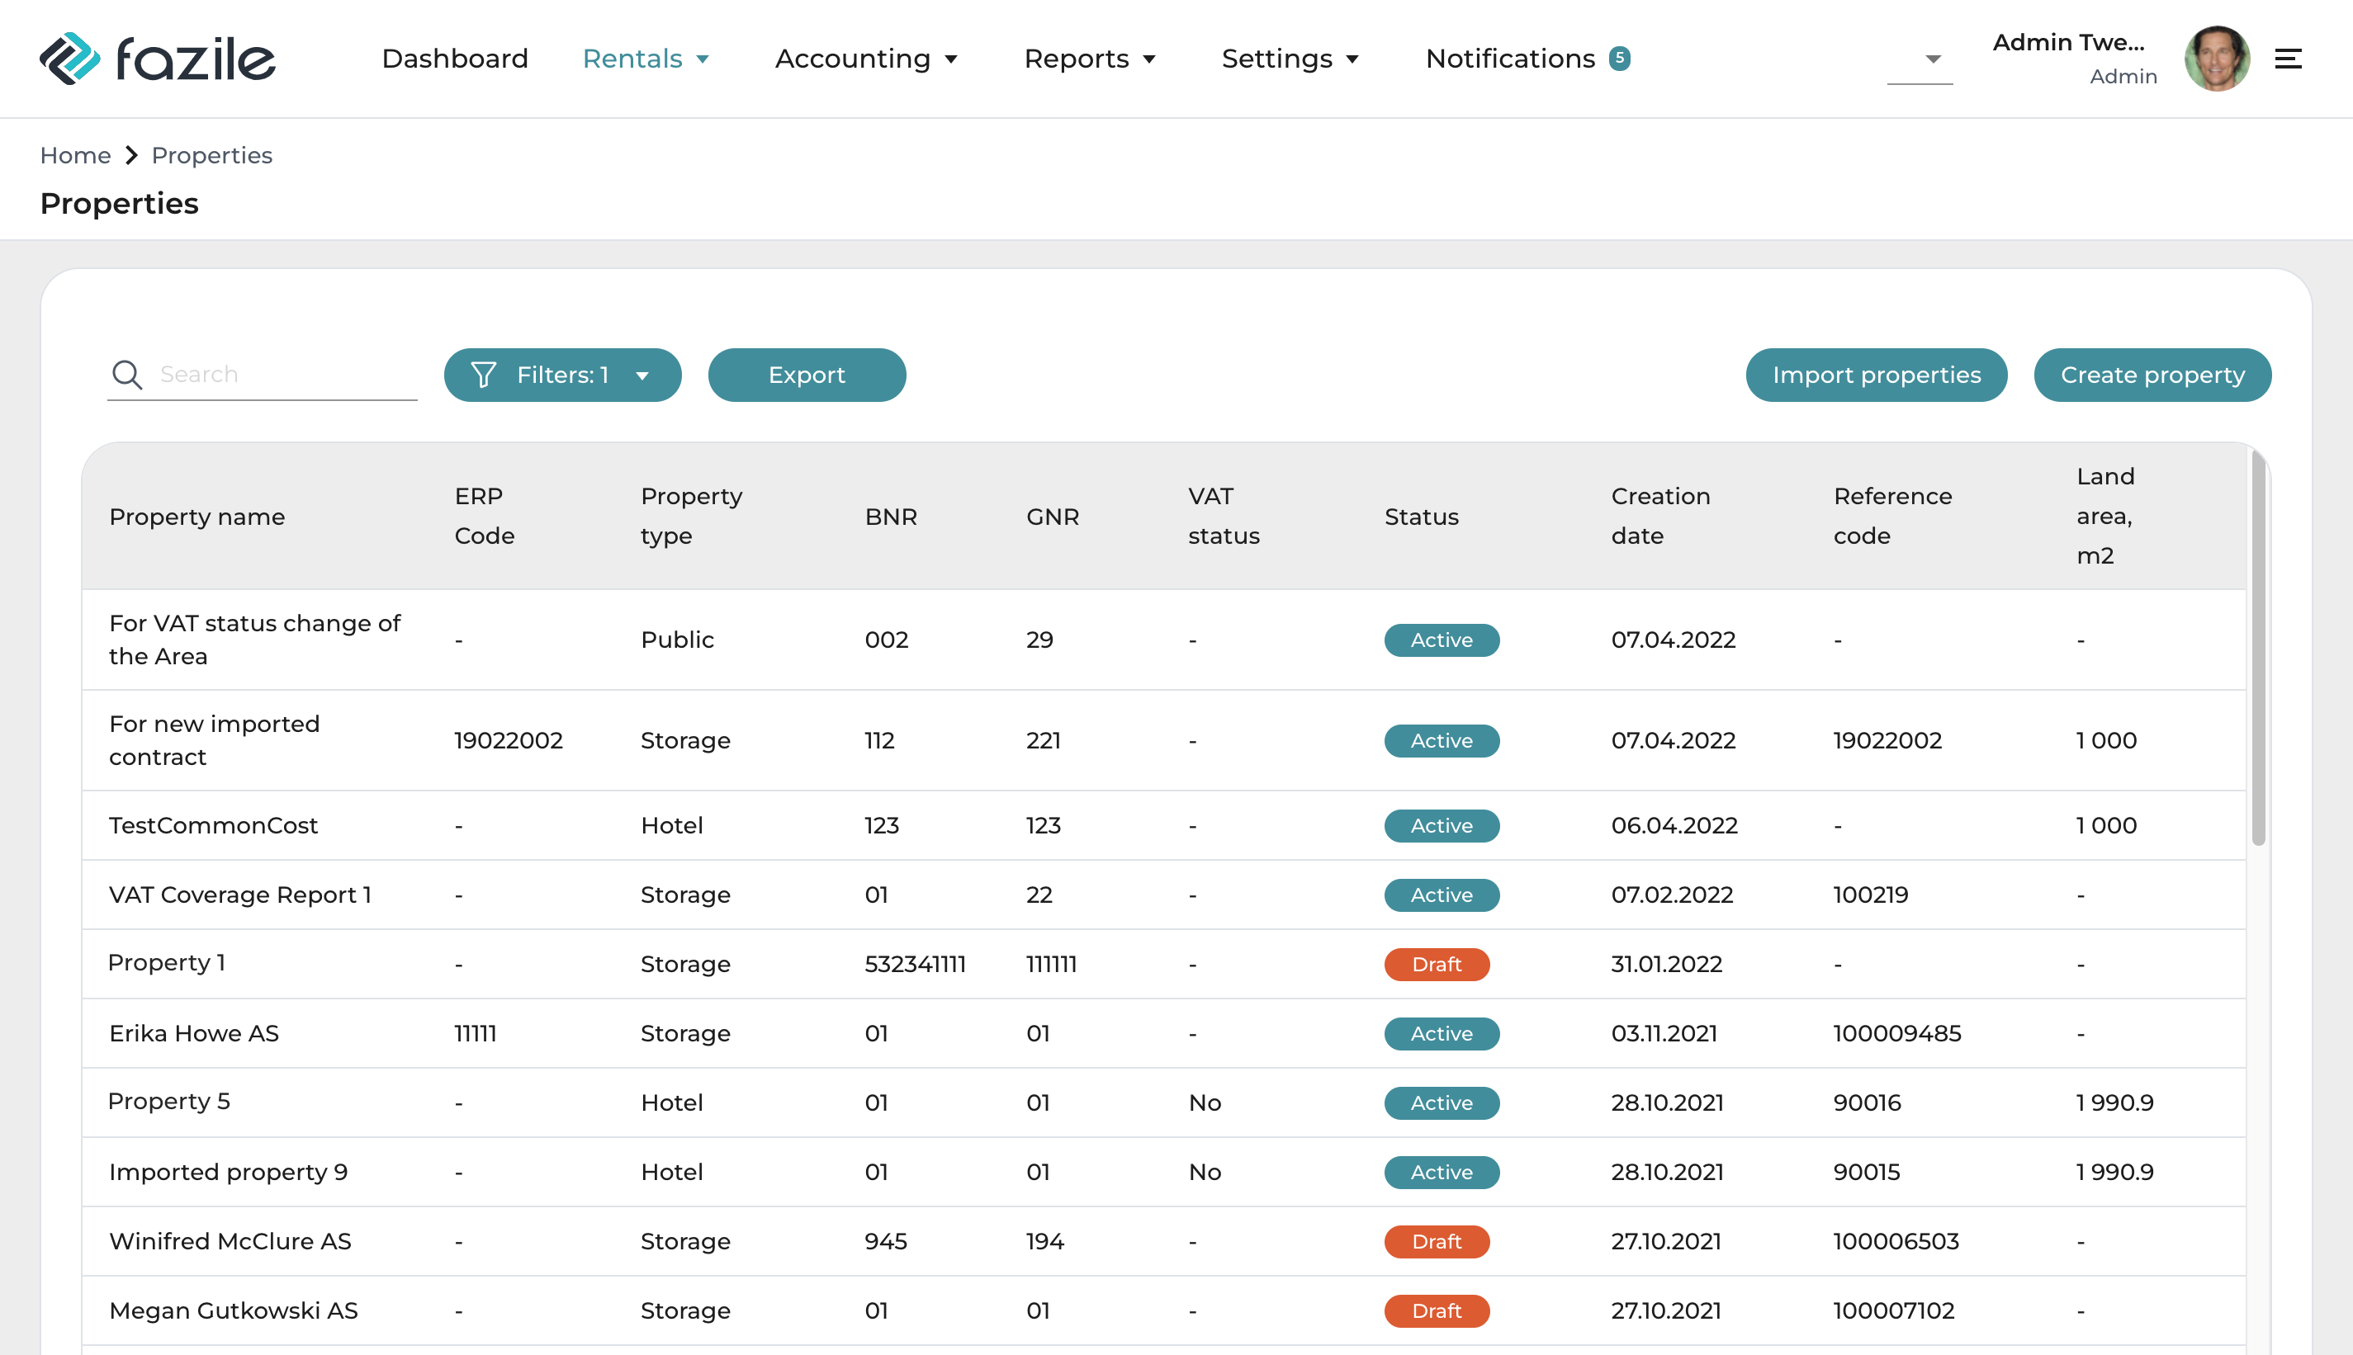Screen dimensions: 2353x1355
Task: Click the fazile logo icon
Action: pyautogui.click(x=69, y=59)
